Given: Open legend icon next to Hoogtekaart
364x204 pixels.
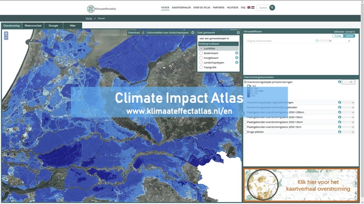Looking at the screenshot, I should [237, 57].
